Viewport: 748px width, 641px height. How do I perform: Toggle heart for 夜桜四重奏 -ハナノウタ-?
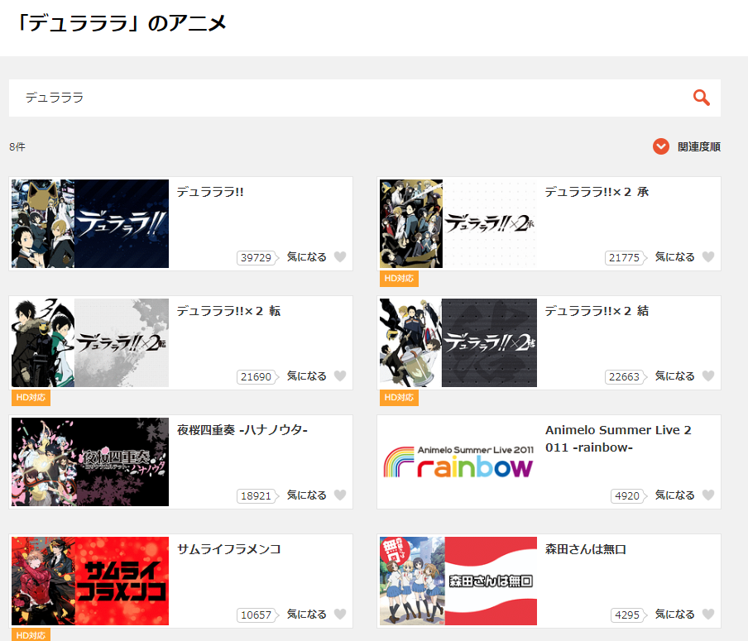(x=340, y=495)
